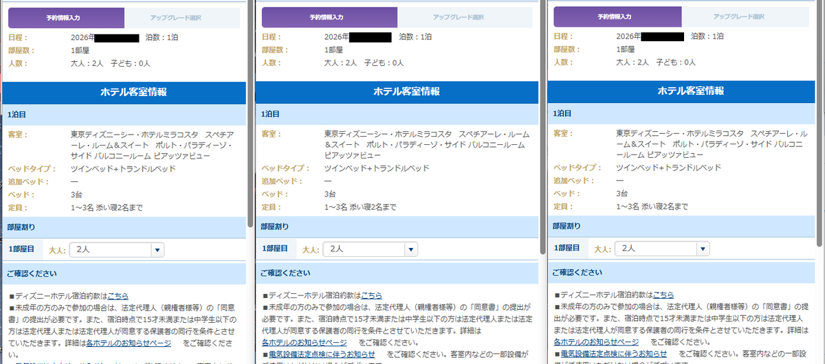Open 大人 2人 dropdown in left panel
Screen dimensions: 825x364
coord(116,251)
